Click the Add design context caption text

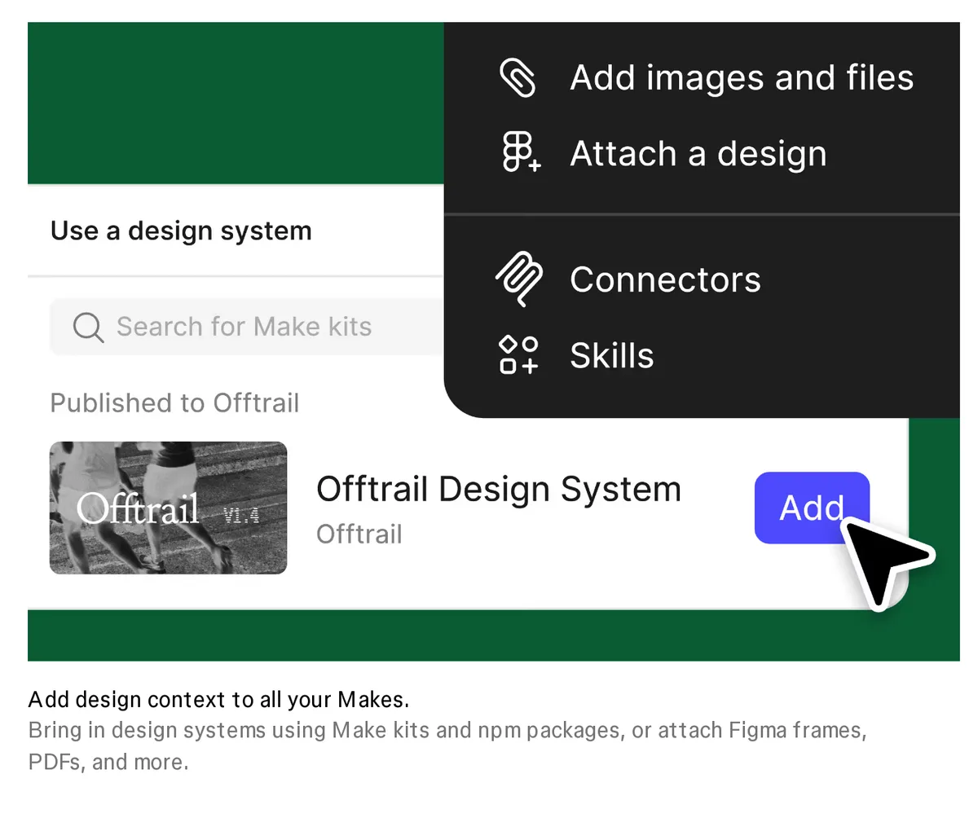[218, 699]
